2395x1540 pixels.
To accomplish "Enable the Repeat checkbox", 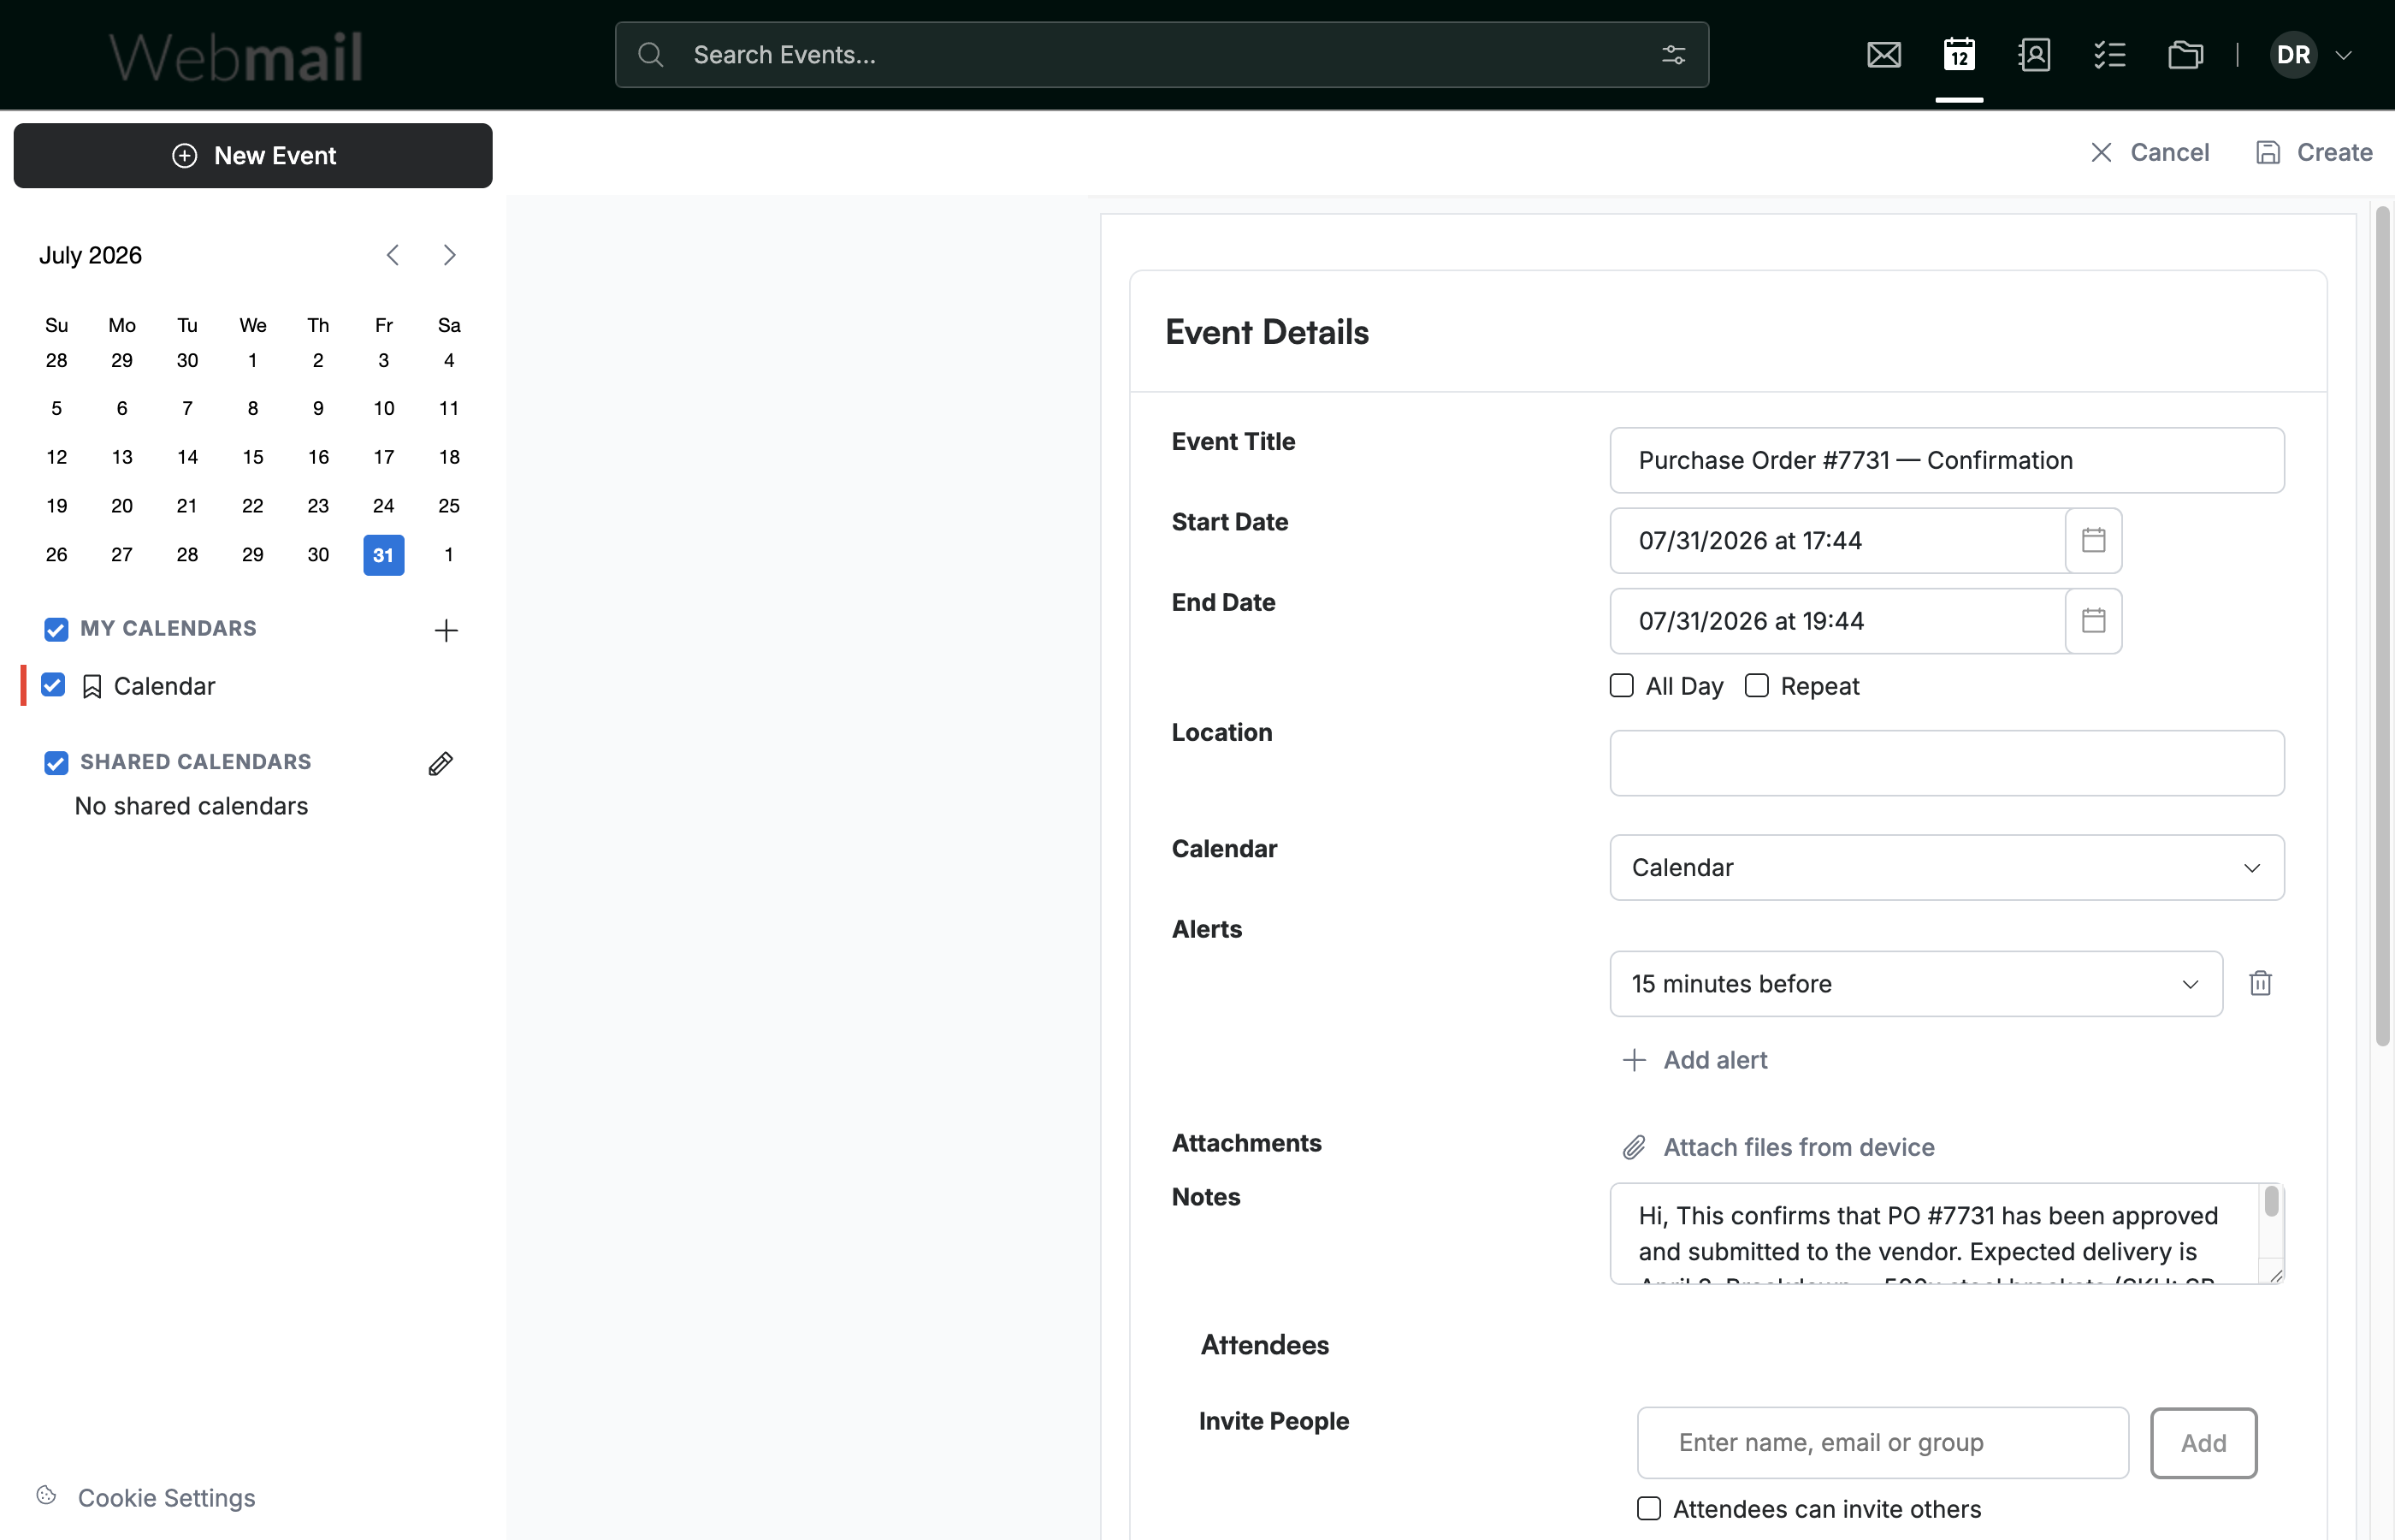I will pyautogui.click(x=1756, y=685).
